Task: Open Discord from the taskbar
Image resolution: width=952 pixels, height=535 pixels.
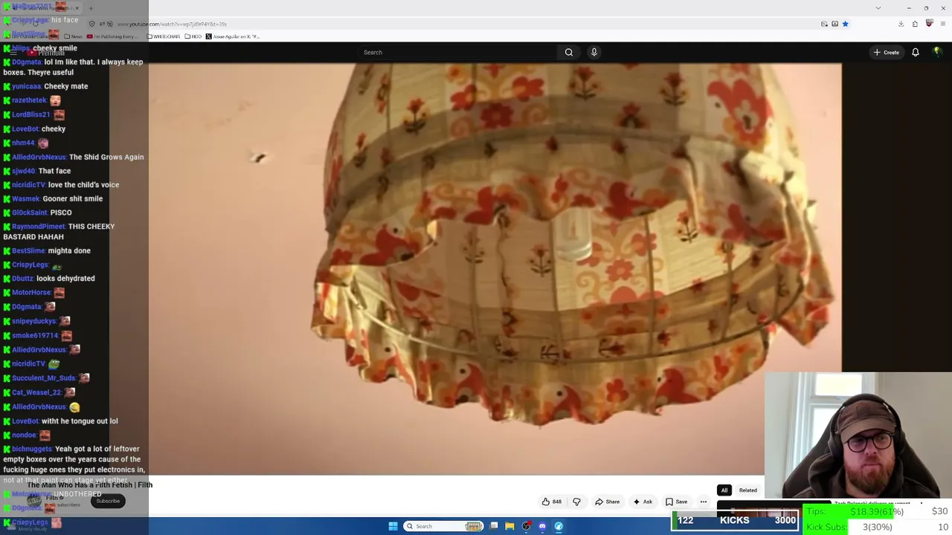Action: pos(542,526)
